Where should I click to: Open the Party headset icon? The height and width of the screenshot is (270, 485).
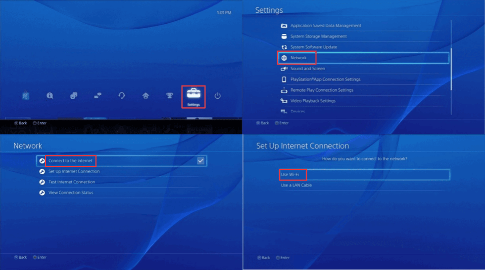click(122, 96)
